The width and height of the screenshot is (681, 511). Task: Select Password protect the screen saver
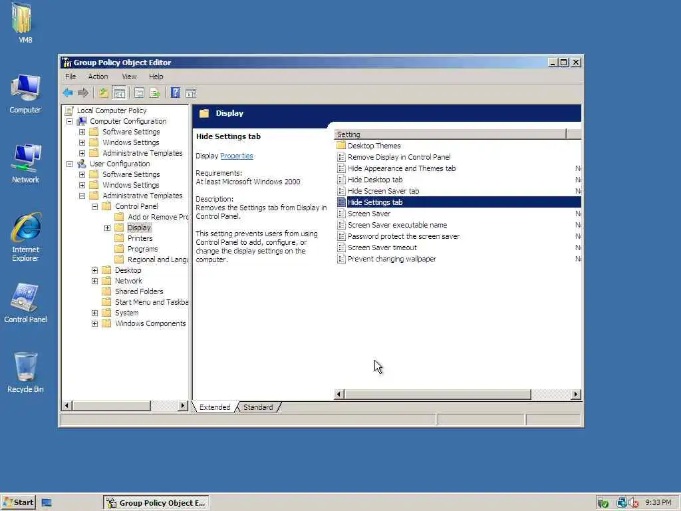404,236
